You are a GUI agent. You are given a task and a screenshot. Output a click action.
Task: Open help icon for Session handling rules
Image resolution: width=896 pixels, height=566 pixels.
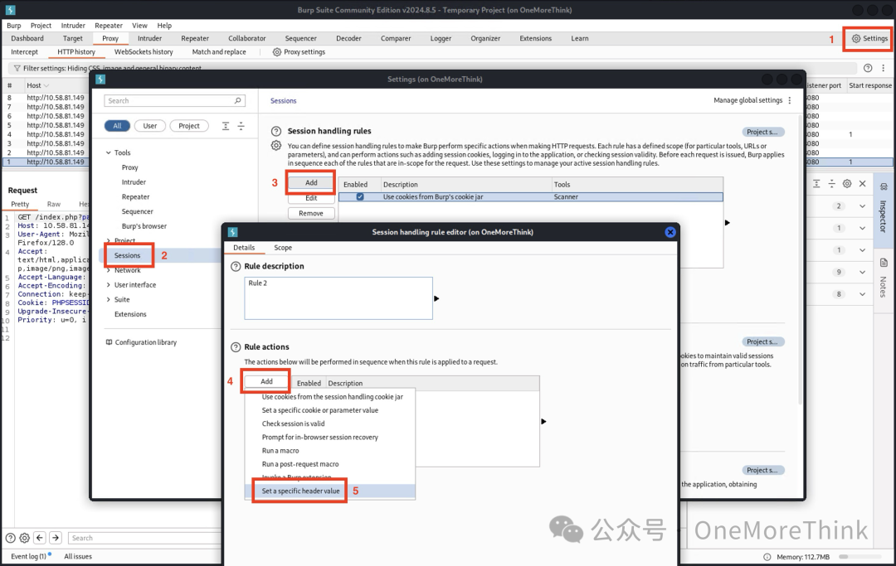[x=276, y=131]
